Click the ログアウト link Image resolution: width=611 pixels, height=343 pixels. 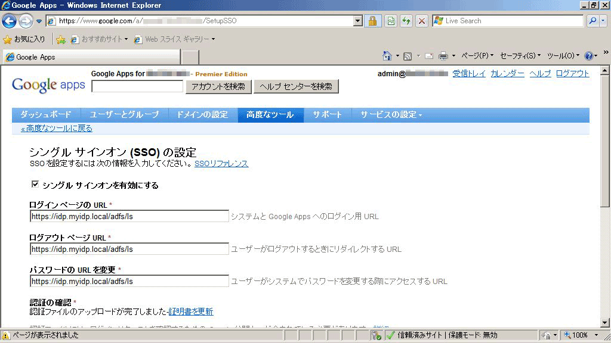tap(572, 73)
